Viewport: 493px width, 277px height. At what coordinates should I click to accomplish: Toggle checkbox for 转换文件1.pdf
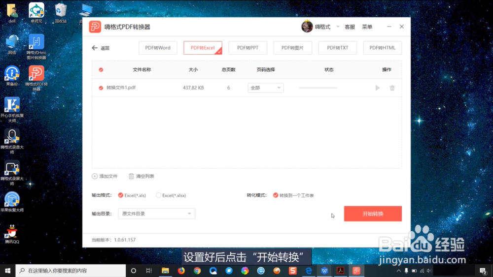(101, 88)
